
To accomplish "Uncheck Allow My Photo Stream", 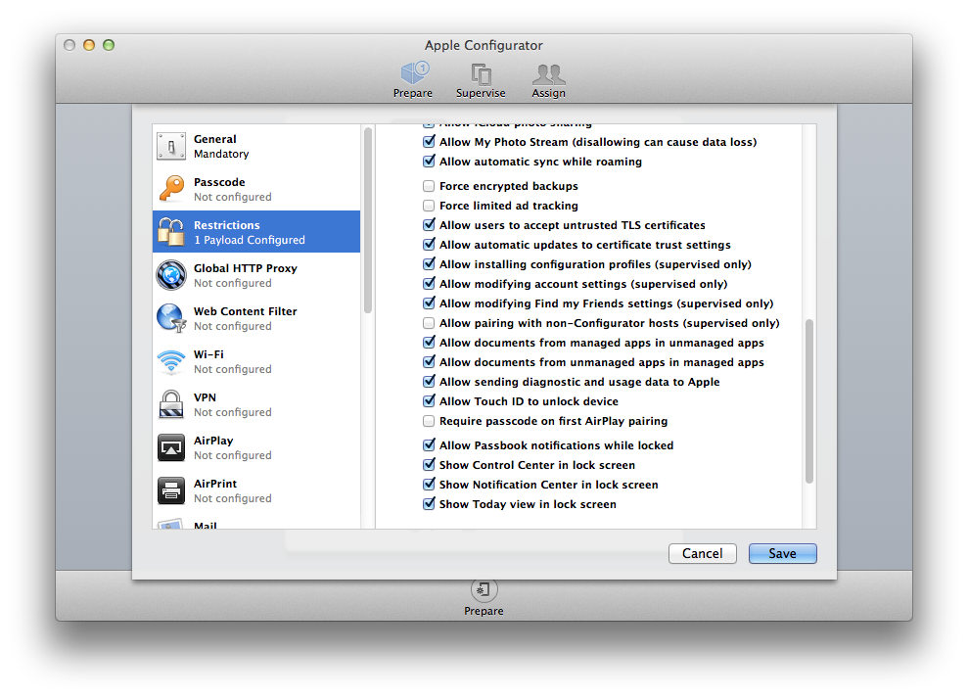I will [x=429, y=142].
